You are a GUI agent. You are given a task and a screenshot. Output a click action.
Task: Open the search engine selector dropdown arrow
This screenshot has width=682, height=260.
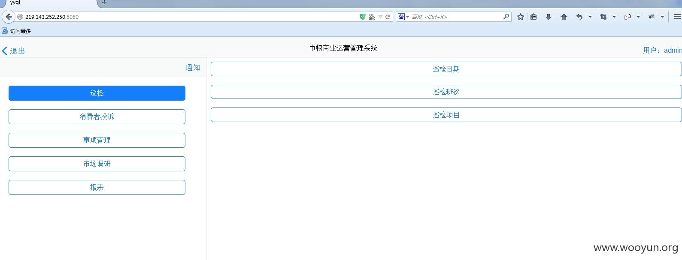click(408, 17)
